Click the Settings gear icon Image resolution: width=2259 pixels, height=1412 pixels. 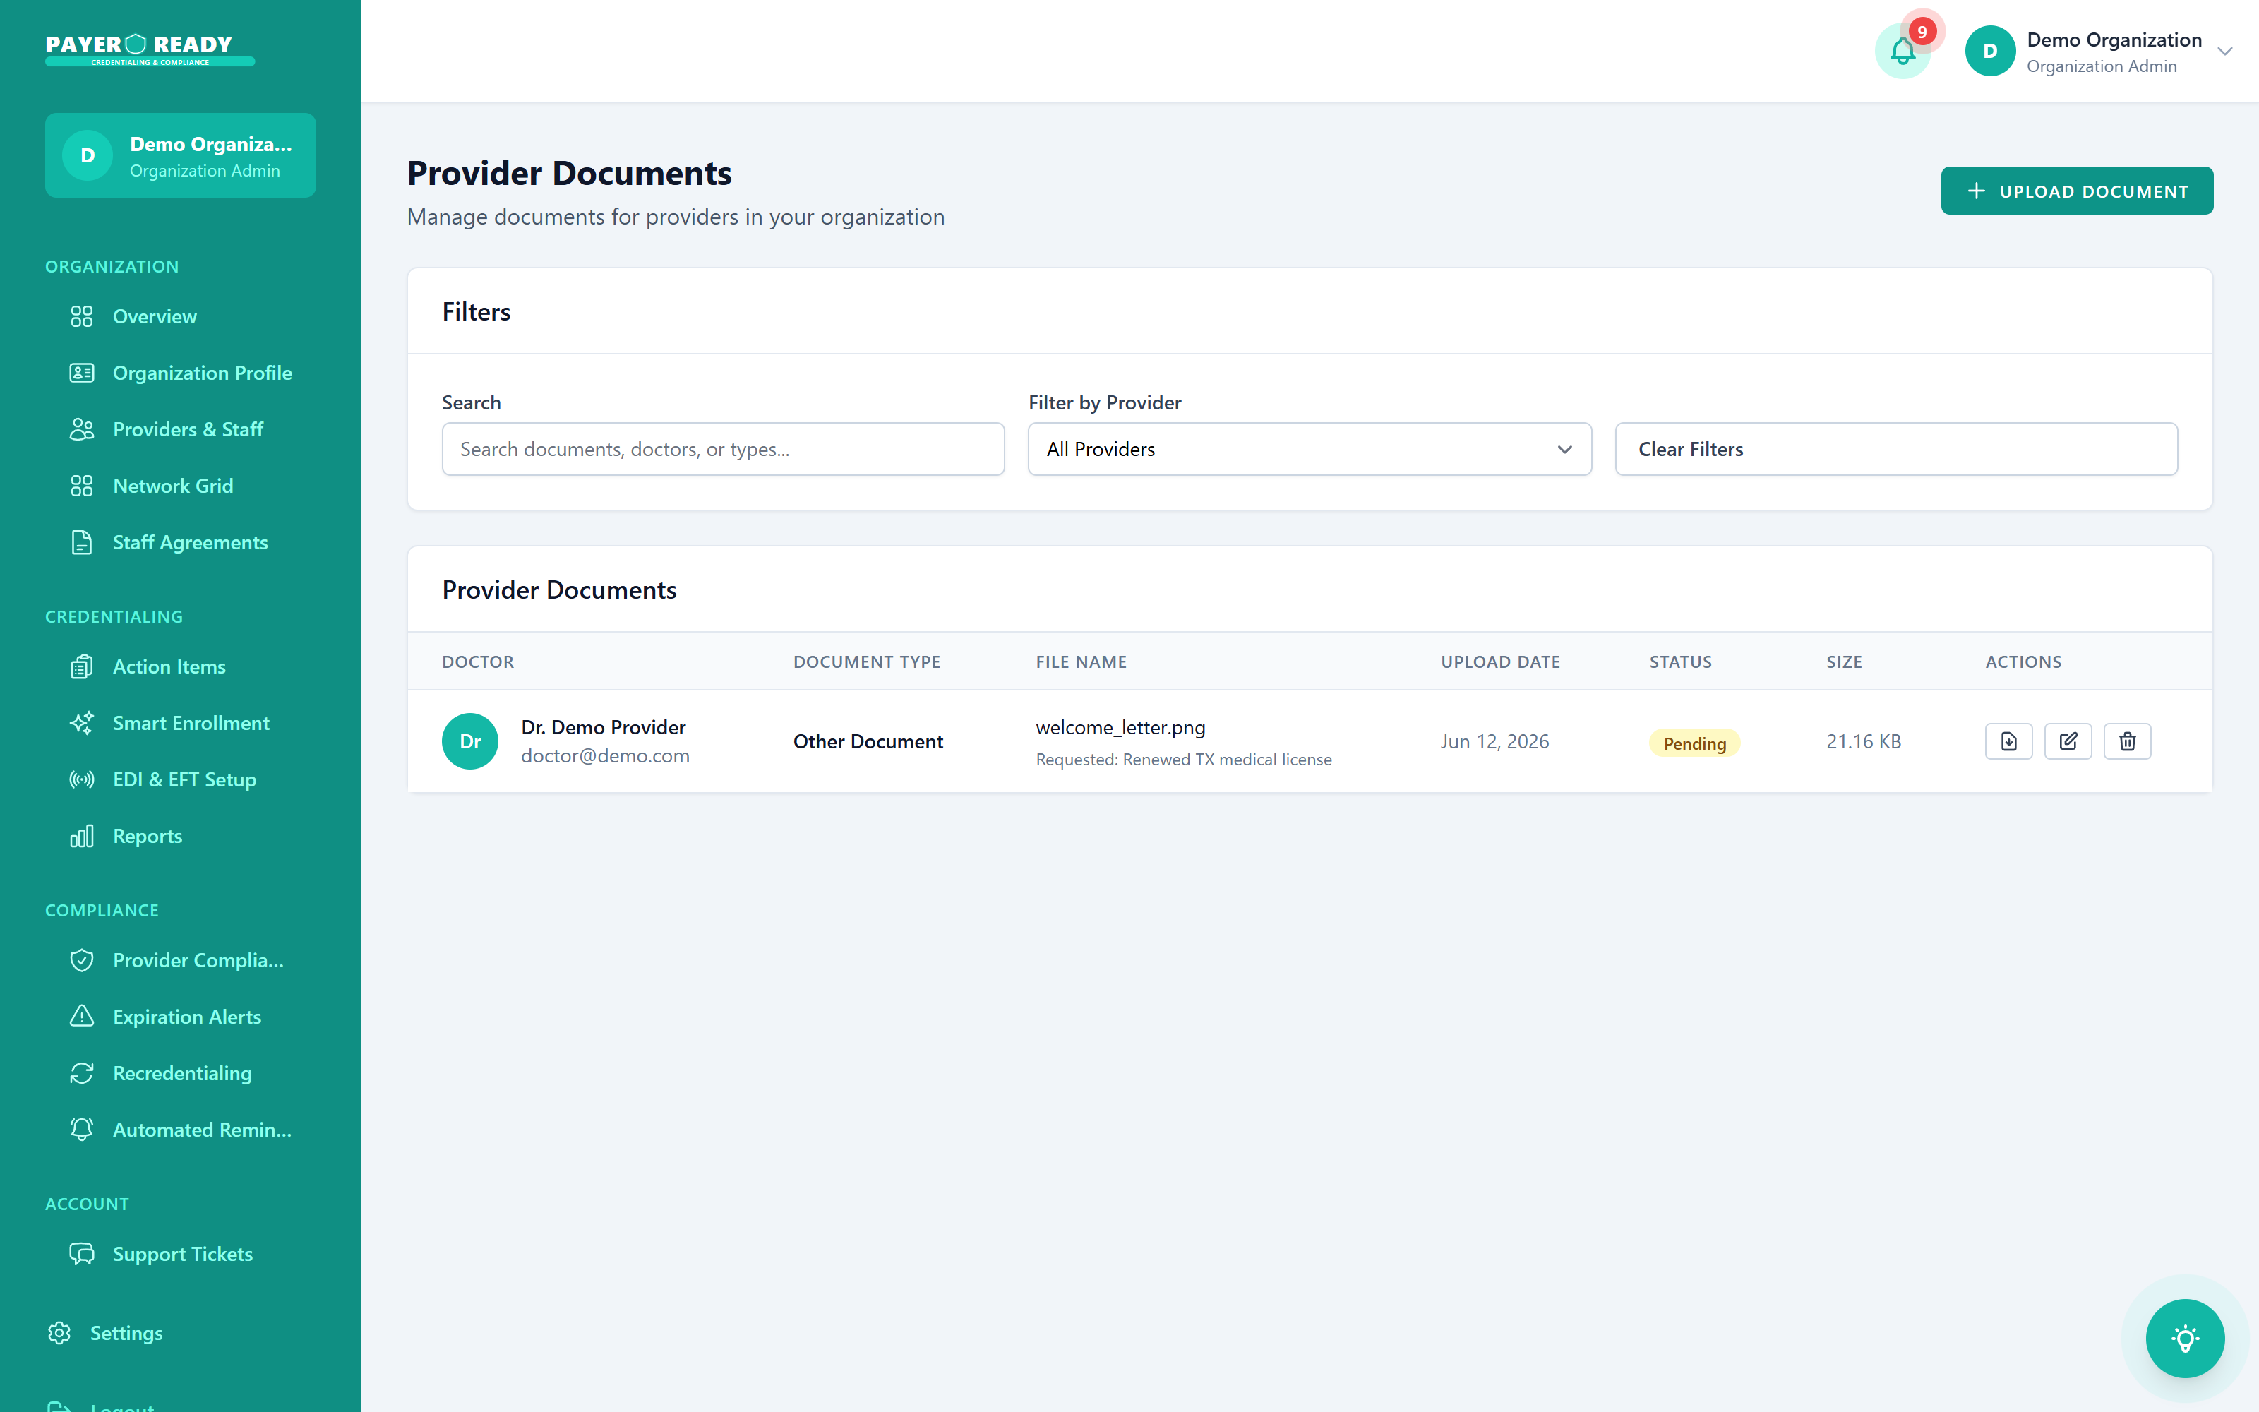pos(60,1333)
